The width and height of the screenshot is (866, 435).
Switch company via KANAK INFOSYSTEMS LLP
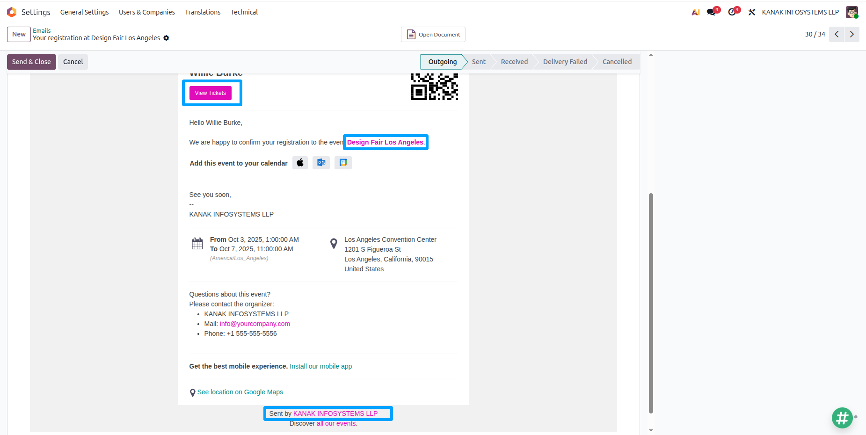click(800, 12)
